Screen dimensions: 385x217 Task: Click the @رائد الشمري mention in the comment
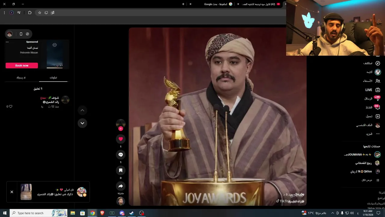(x=51, y=102)
